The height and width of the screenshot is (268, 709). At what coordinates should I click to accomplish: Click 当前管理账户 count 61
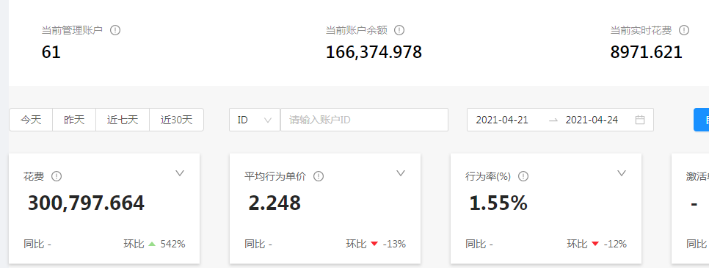[51, 53]
